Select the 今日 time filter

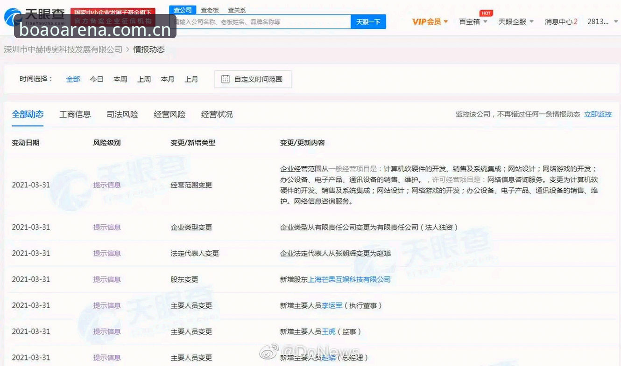point(97,79)
